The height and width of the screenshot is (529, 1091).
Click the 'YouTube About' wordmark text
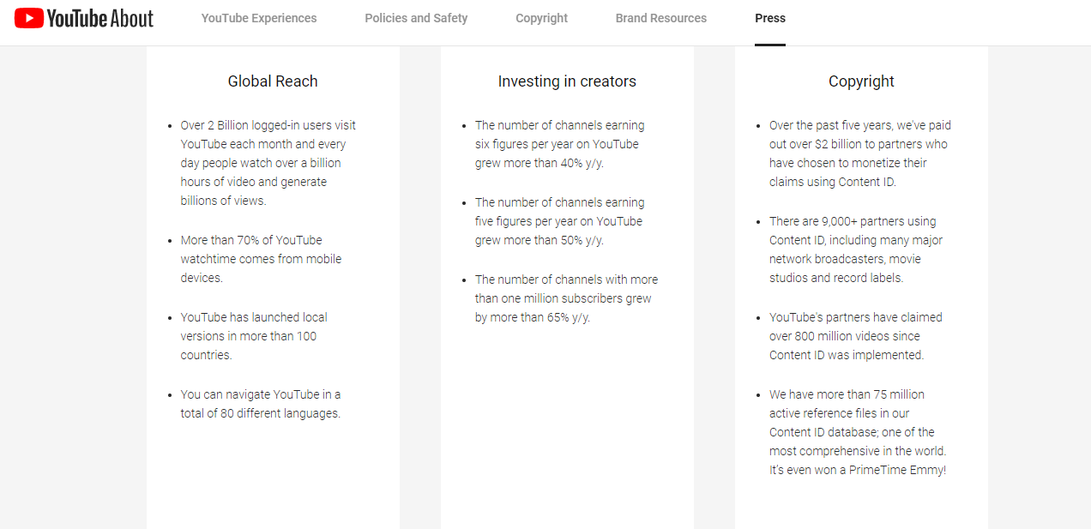(x=99, y=18)
